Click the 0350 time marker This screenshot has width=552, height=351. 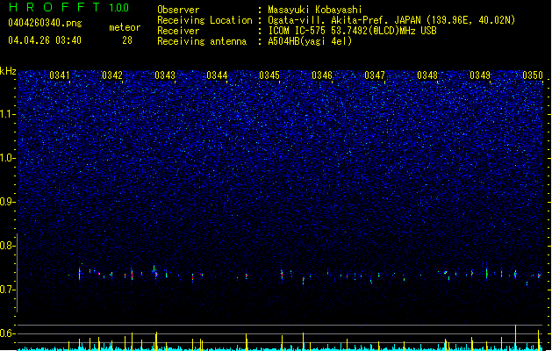pyautogui.click(x=533, y=75)
